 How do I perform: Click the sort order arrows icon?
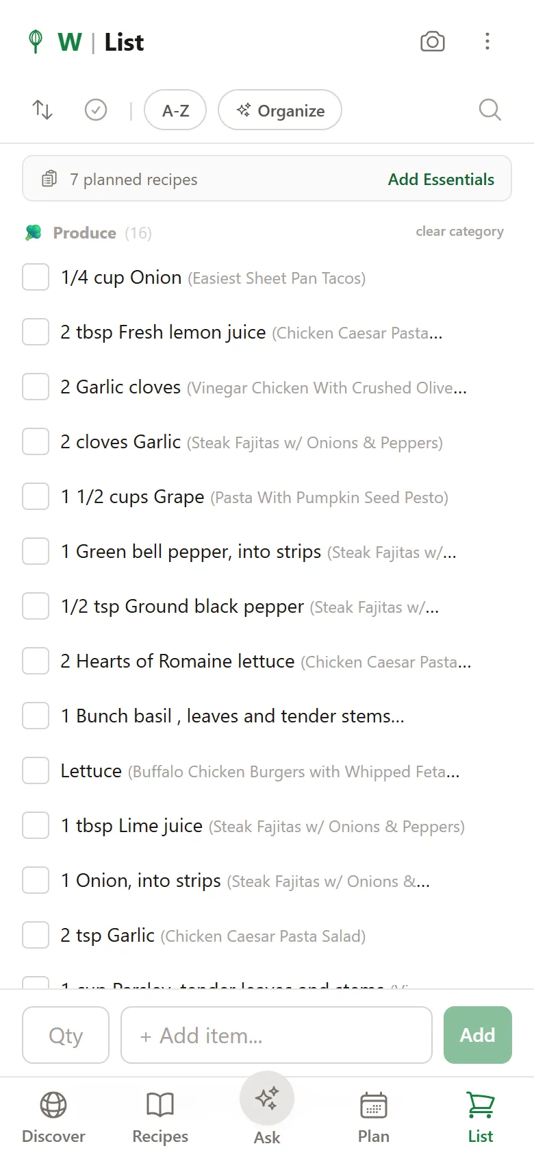pos(42,109)
